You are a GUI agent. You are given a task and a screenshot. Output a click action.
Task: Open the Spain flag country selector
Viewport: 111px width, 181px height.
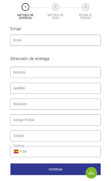(x=16, y=151)
